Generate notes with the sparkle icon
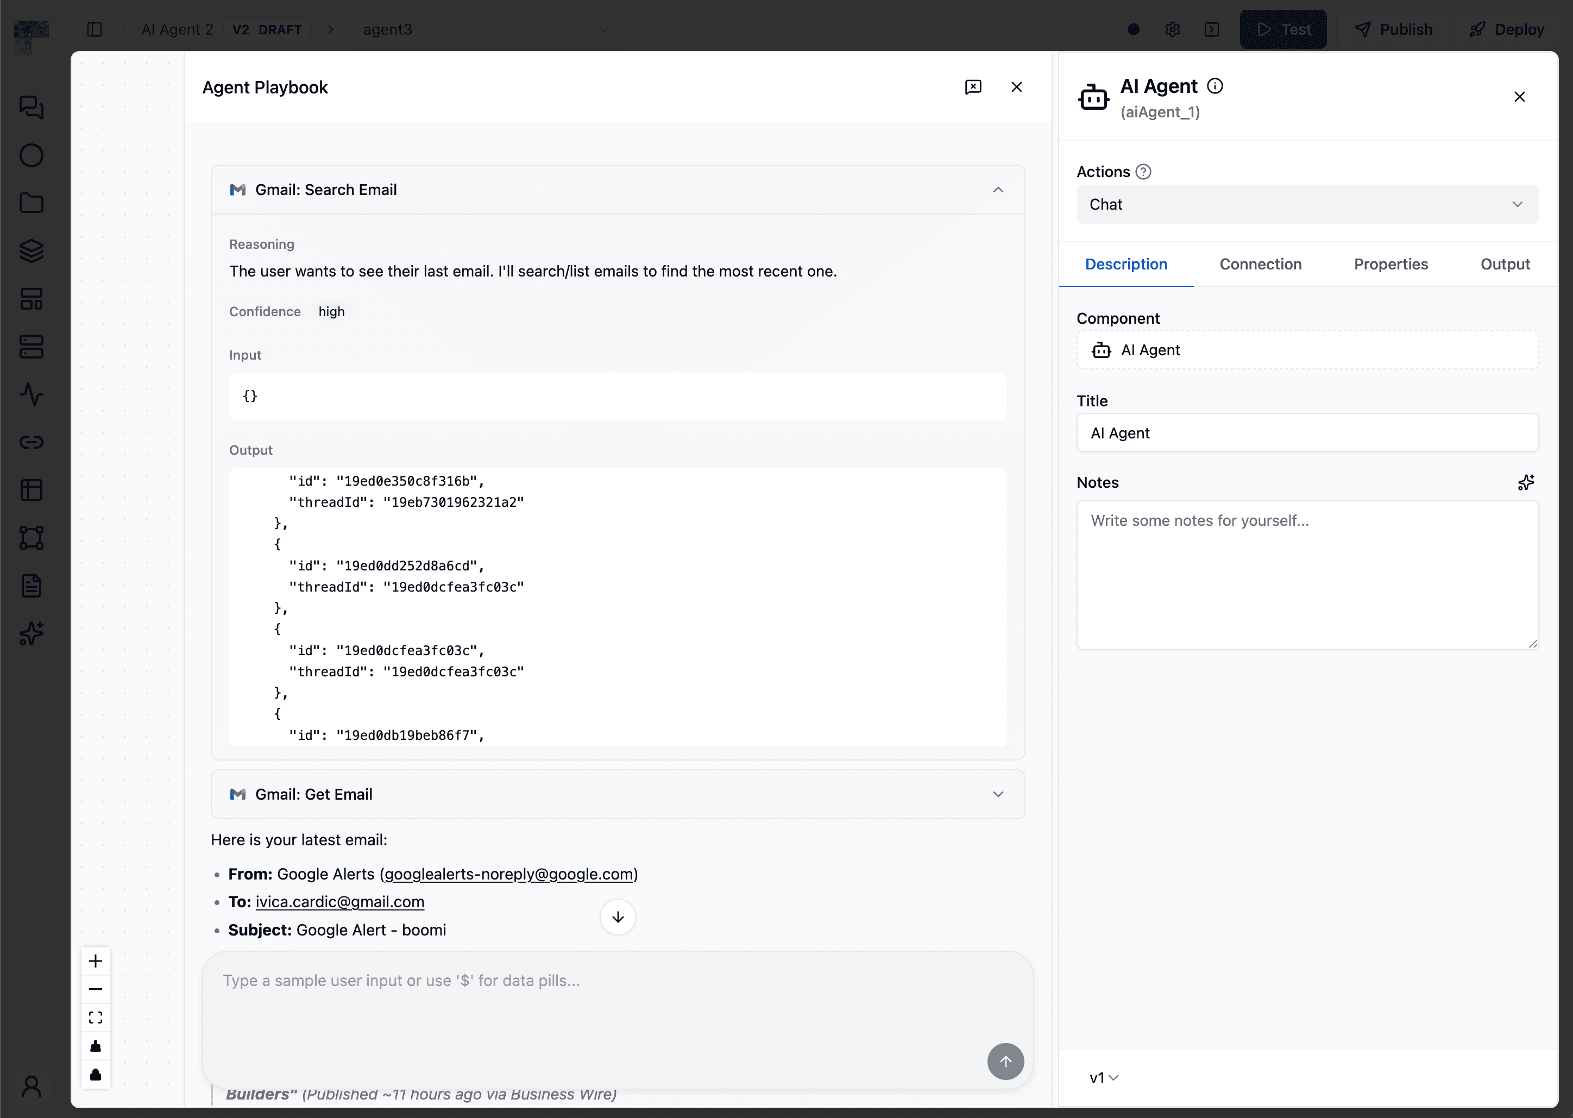 coord(1526,482)
